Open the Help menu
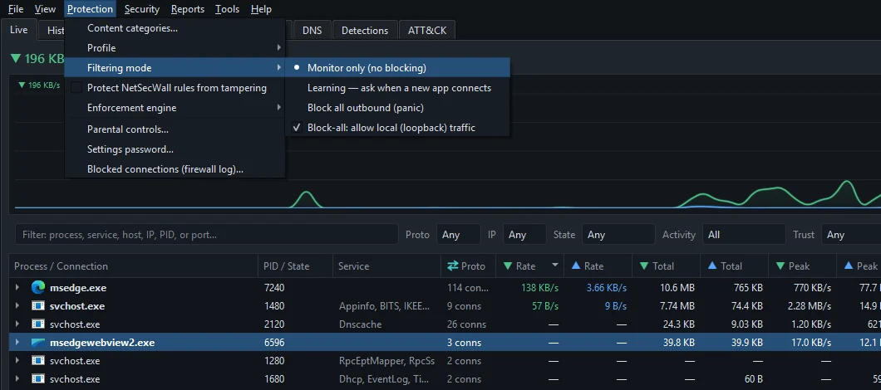The height and width of the screenshot is (390, 881). coord(261,9)
